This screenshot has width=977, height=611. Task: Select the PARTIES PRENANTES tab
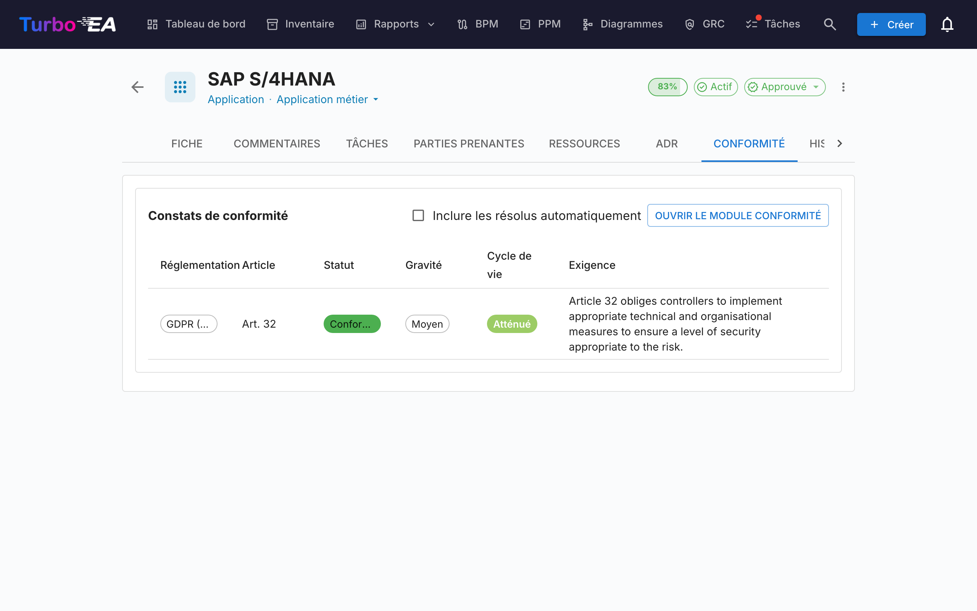469,144
